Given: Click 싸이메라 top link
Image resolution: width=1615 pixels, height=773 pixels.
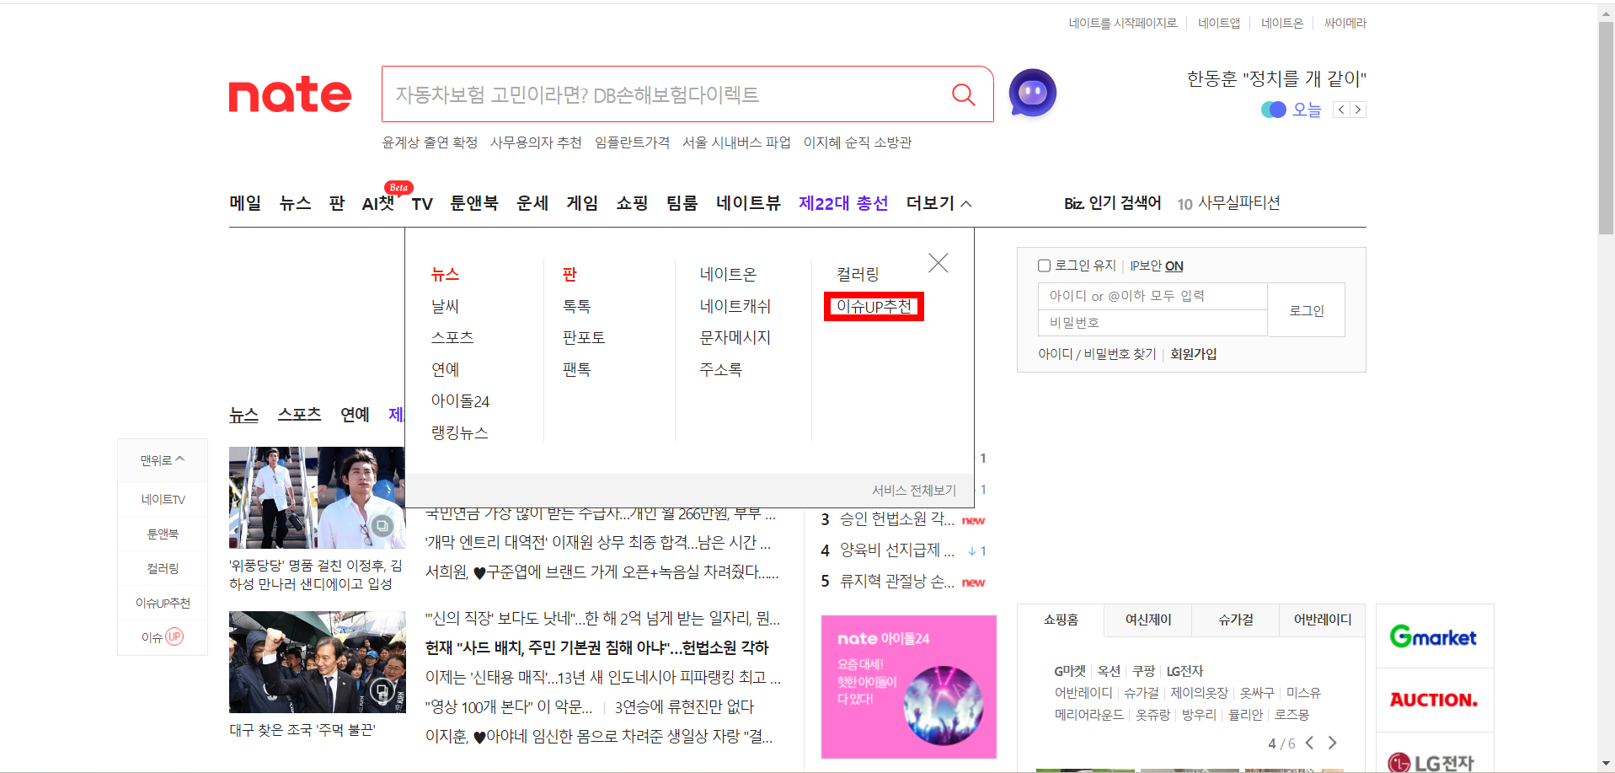Looking at the screenshot, I should (x=1345, y=23).
